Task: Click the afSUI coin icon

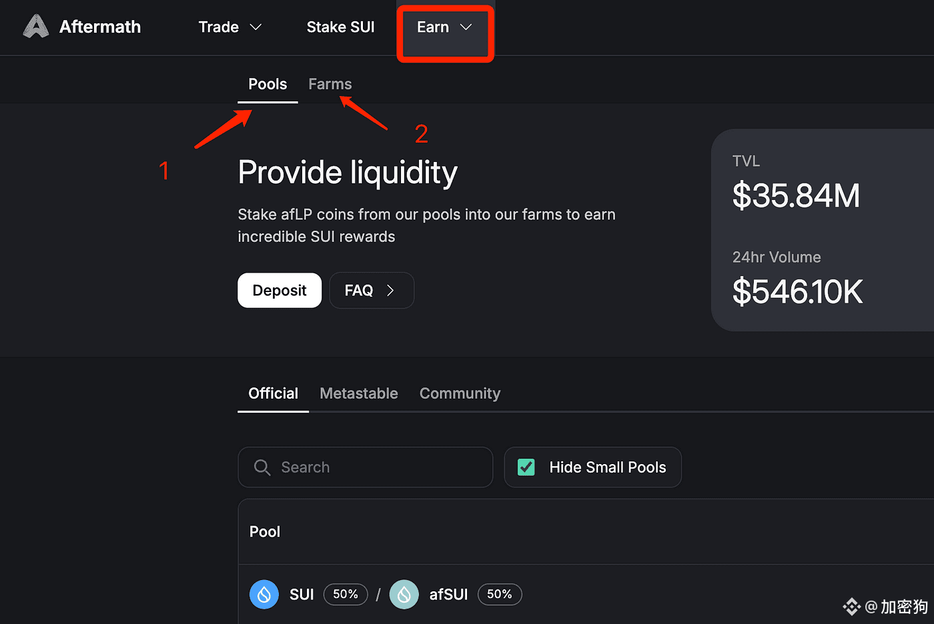Action: tap(404, 594)
